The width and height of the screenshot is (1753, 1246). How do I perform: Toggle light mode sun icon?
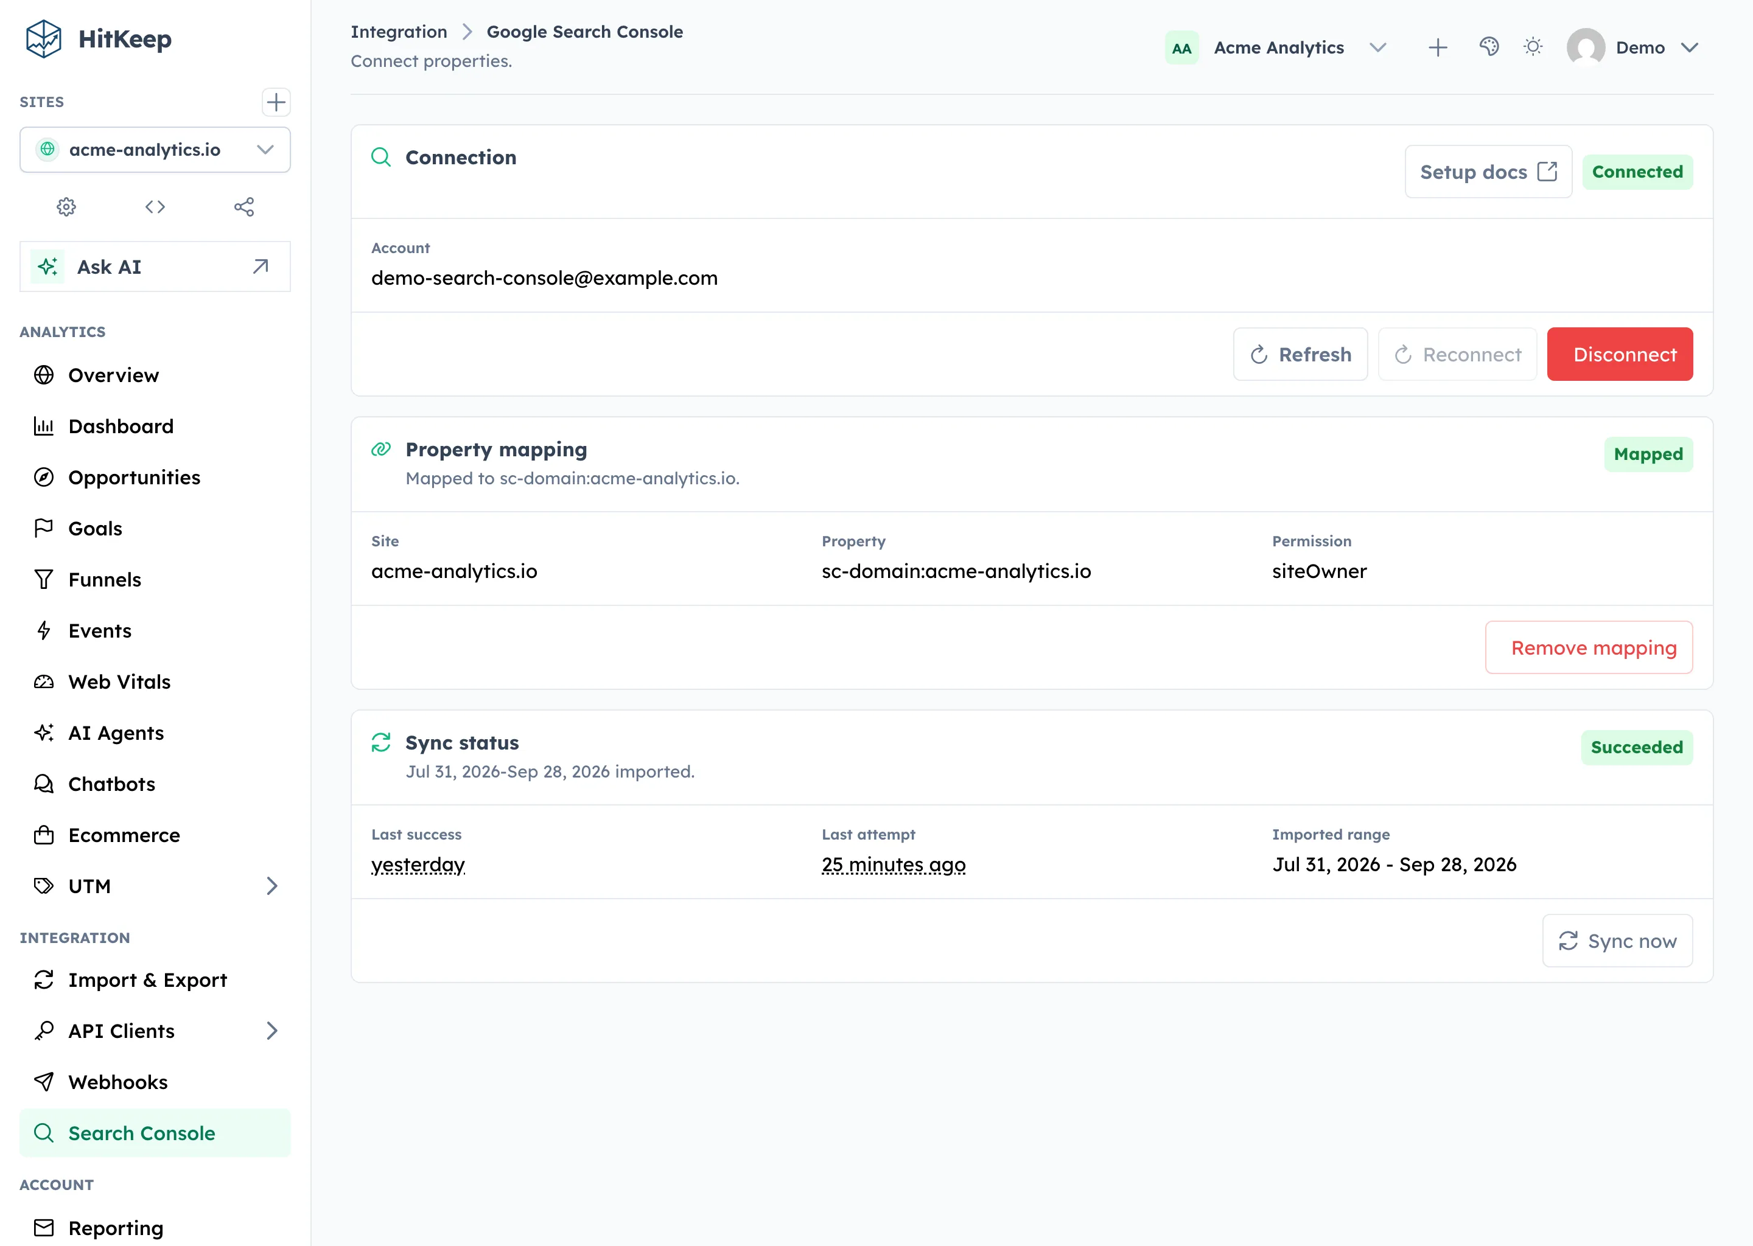coord(1533,47)
